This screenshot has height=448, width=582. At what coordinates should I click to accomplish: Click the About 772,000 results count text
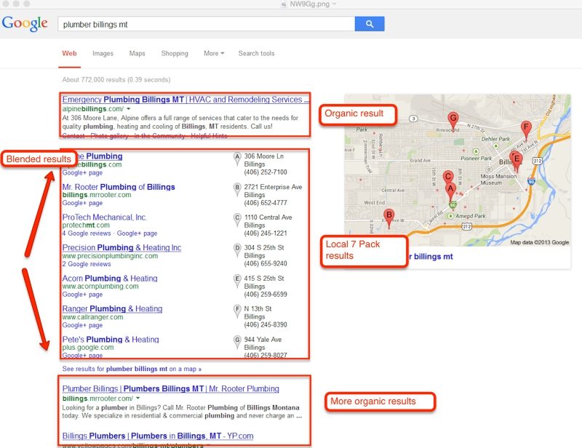[x=116, y=80]
